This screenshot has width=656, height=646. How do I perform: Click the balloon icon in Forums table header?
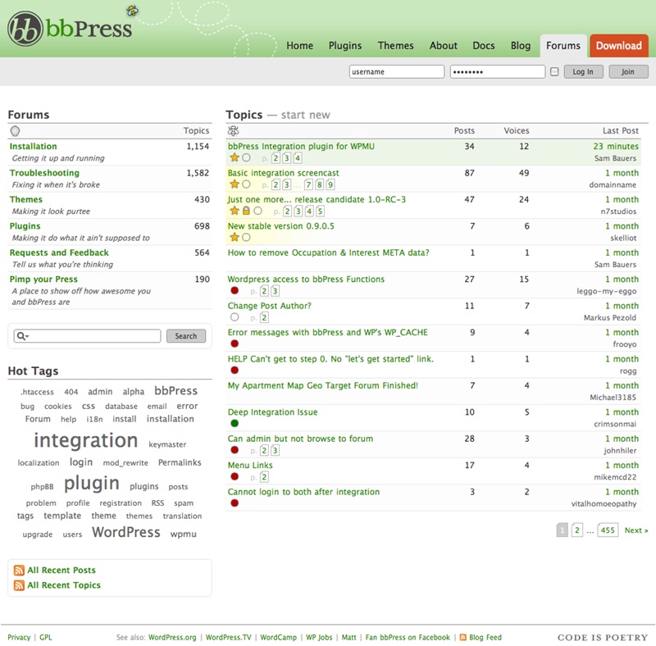[15, 131]
